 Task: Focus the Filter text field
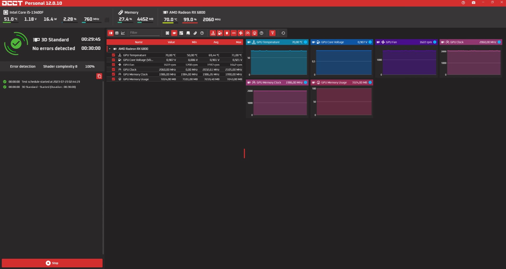tap(144, 33)
